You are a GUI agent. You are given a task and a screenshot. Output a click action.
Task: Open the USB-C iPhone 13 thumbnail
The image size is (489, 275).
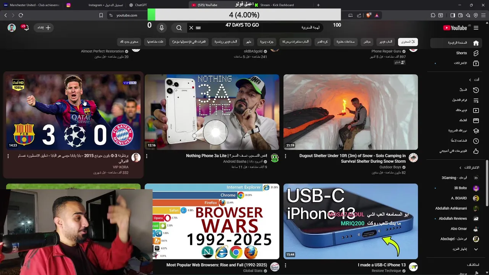[351, 221]
